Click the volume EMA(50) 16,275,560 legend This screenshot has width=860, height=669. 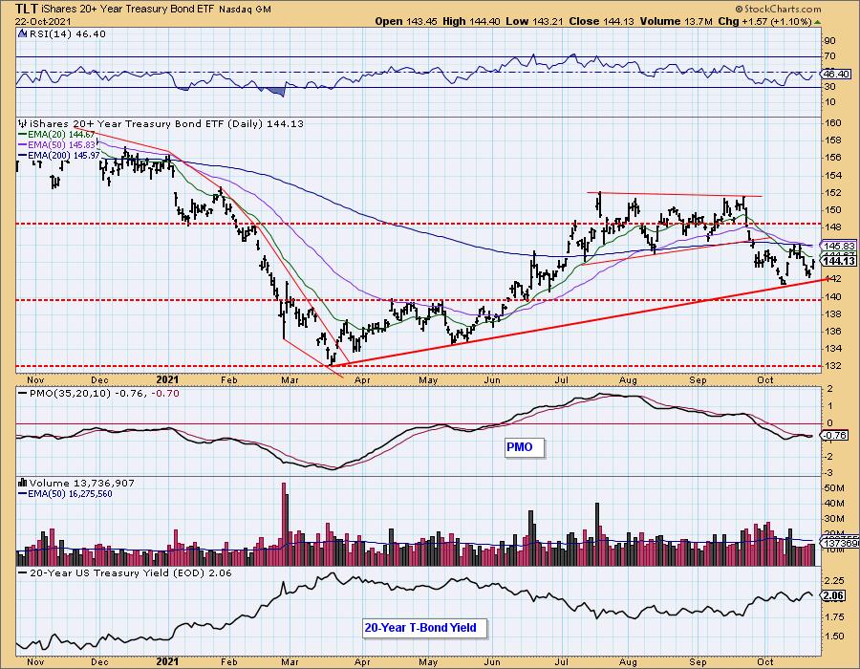coord(65,493)
